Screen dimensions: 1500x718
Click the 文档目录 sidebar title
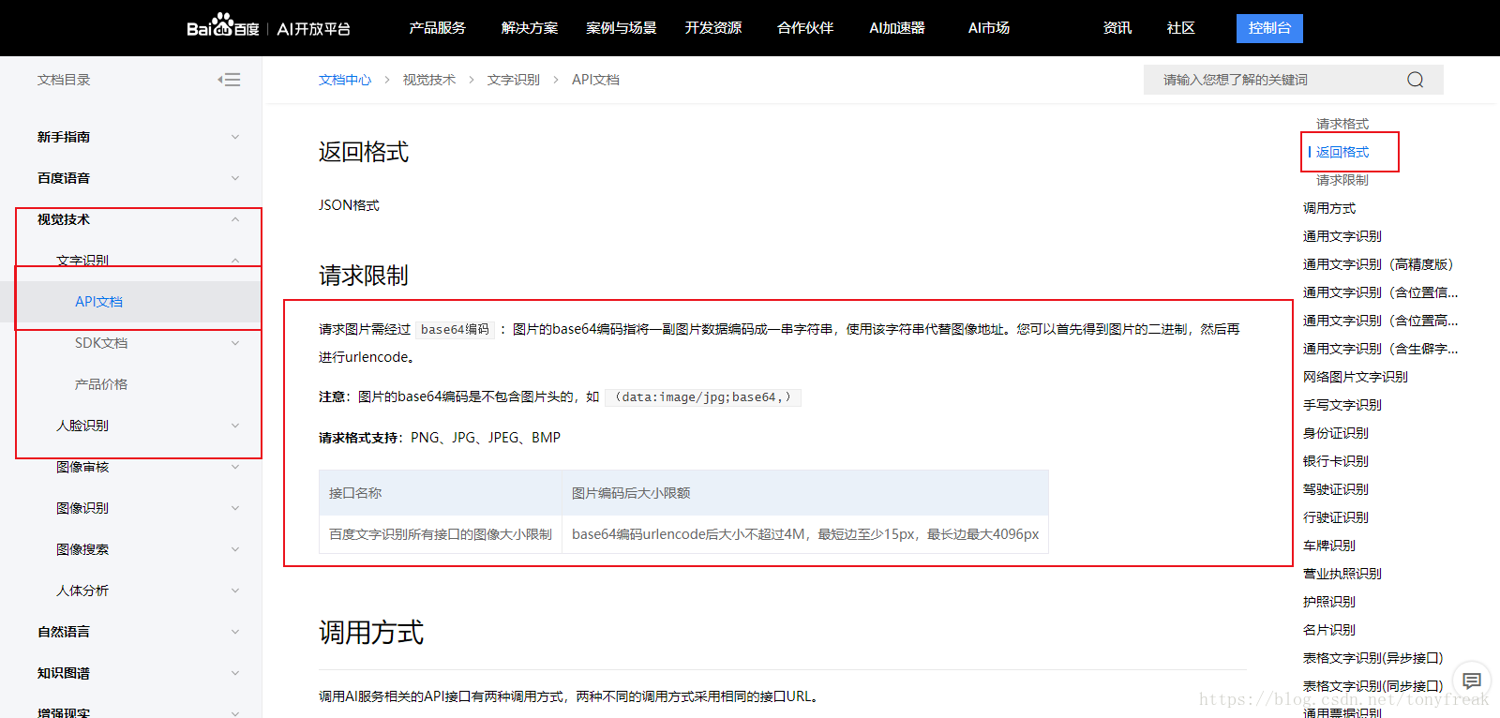[64, 80]
